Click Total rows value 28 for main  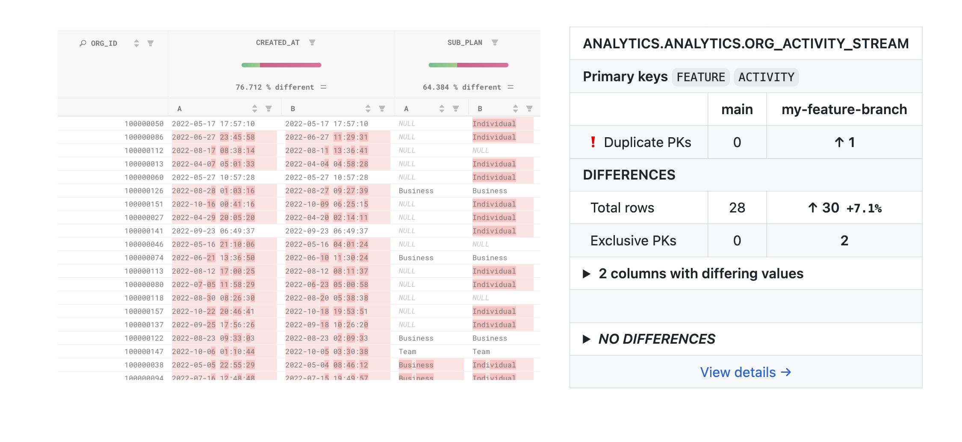(x=737, y=208)
